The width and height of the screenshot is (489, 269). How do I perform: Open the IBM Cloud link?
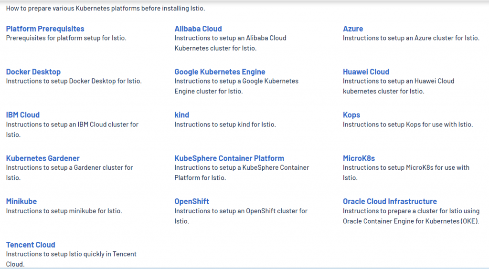pos(23,115)
